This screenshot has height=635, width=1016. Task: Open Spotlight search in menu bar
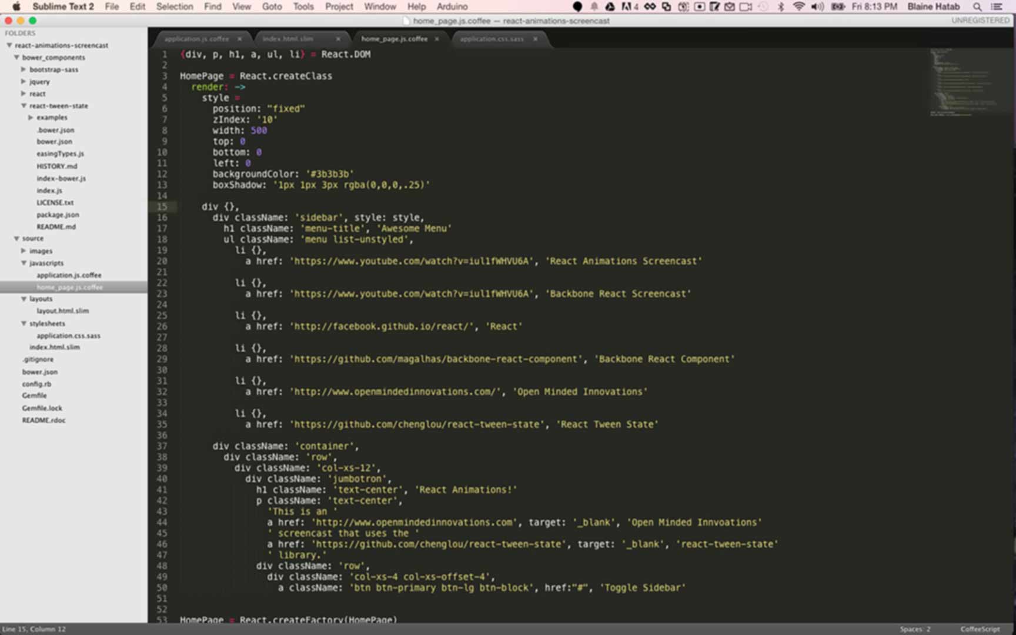(977, 6)
